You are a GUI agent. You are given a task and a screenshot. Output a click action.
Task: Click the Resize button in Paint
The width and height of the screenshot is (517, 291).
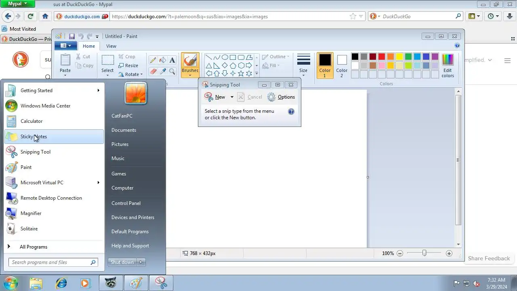128,65
